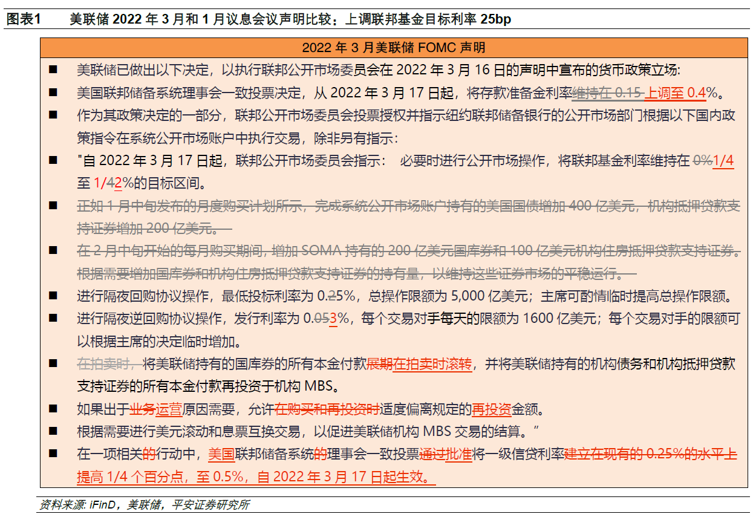Image resolution: width=753 pixels, height=517 pixels.
Task: Click the bullet beside the SOMA purchase item
Action: 54,250
